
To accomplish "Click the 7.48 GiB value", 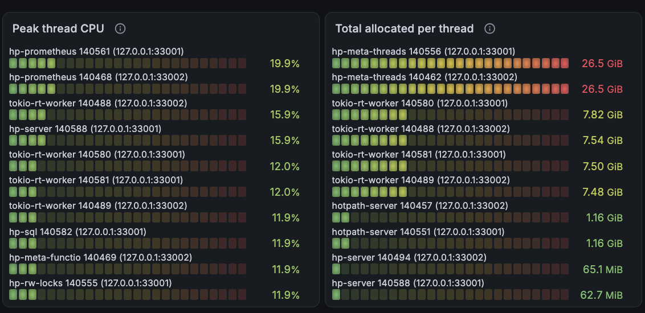I will 603,192.
